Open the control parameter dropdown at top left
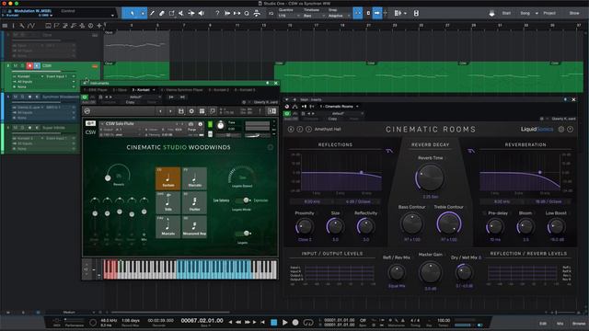This screenshot has height=331, width=589. pyautogui.click(x=112, y=16)
